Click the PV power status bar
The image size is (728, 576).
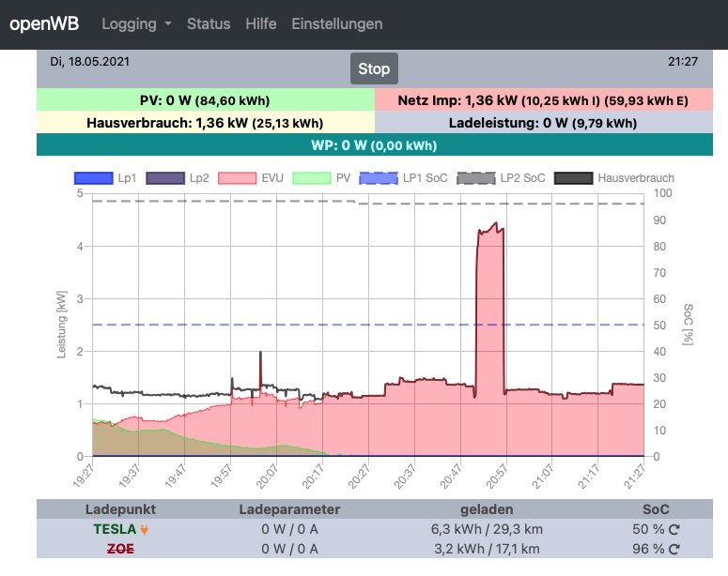pyautogui.click(x=205, y=100)
